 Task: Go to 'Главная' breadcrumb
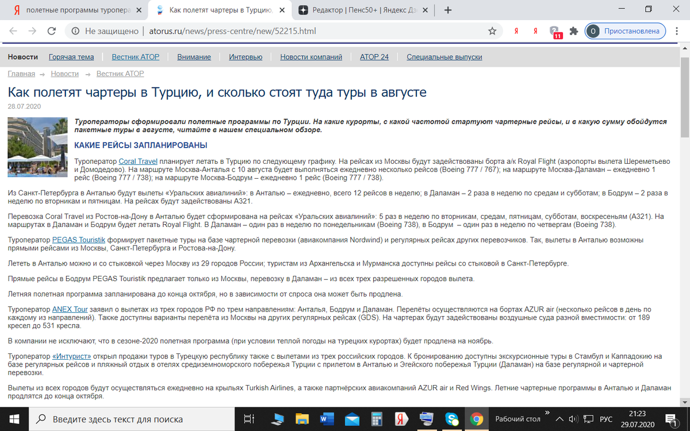pyautogui.click(x=21, y=74)
